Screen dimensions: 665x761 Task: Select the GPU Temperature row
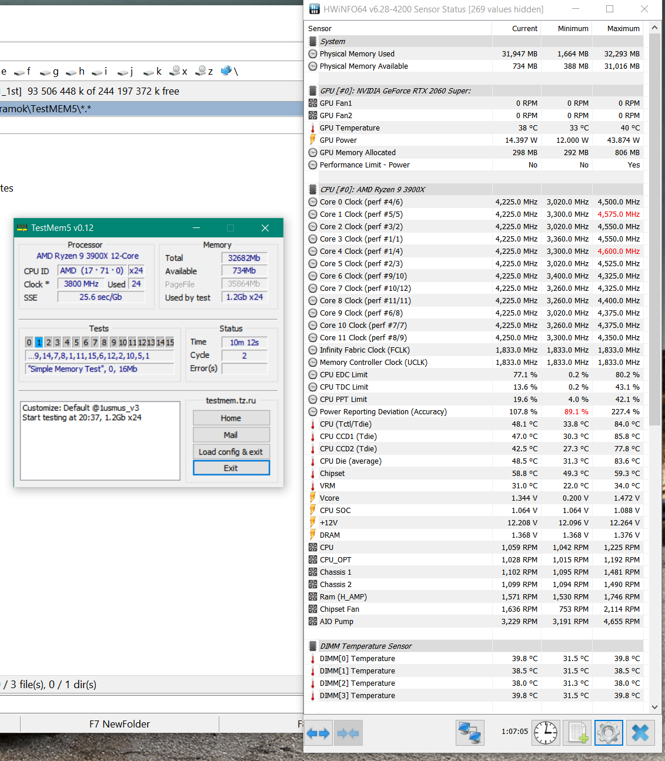tap(474, 128)
